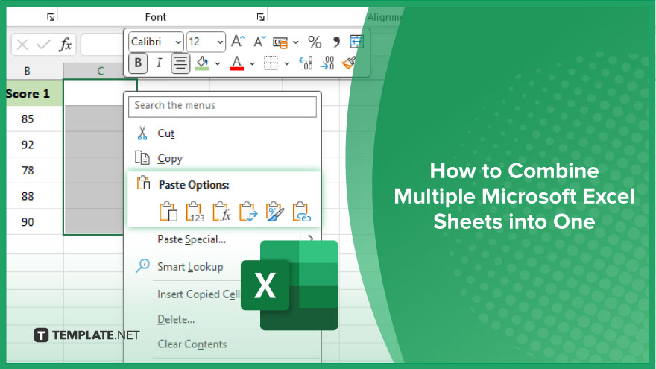Viewport: 656px width, 369px height.
Task: Expand Accounting Number Format options arrow
Action: (296, 42)
